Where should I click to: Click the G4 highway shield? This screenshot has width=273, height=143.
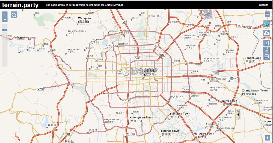(x=69, y=134)
